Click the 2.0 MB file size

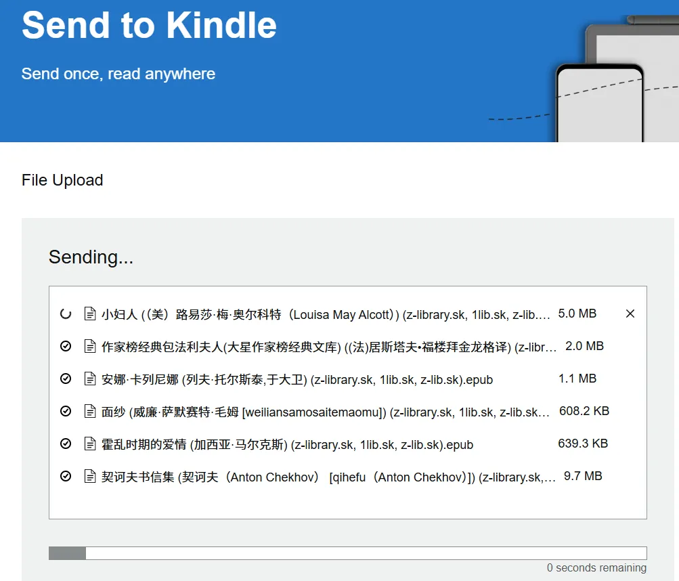585,346
